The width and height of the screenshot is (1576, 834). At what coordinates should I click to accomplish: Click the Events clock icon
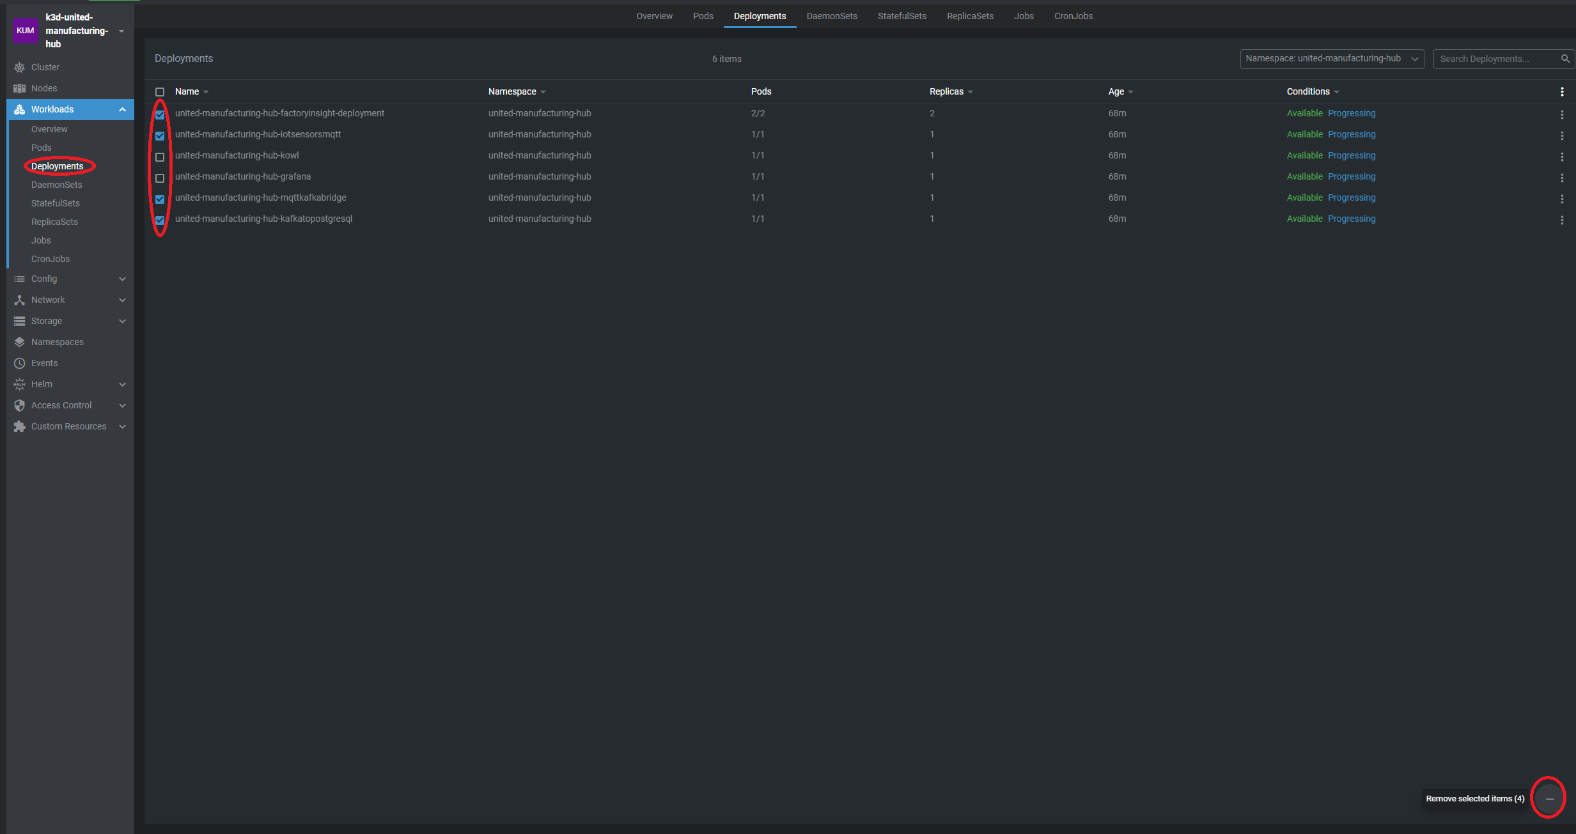tap(19, 364)
